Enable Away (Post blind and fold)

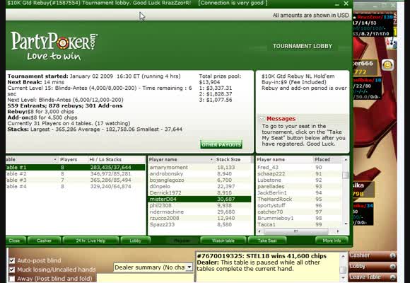12,279
